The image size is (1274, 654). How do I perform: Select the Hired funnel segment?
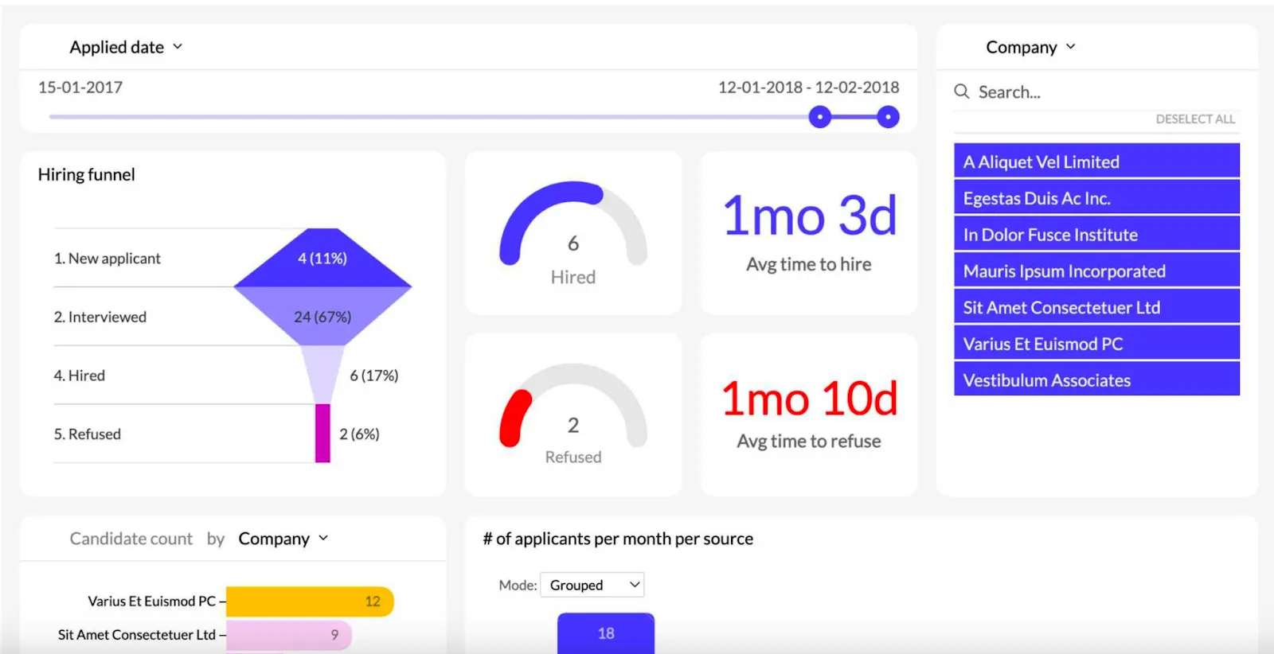322,375
